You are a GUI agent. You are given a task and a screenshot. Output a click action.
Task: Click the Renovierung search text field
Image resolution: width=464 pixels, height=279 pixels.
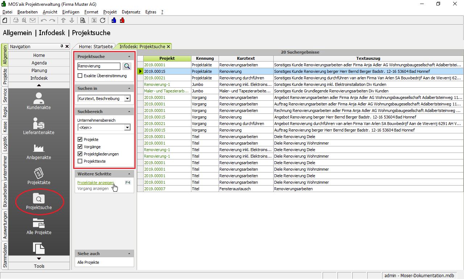coord(99,66)
